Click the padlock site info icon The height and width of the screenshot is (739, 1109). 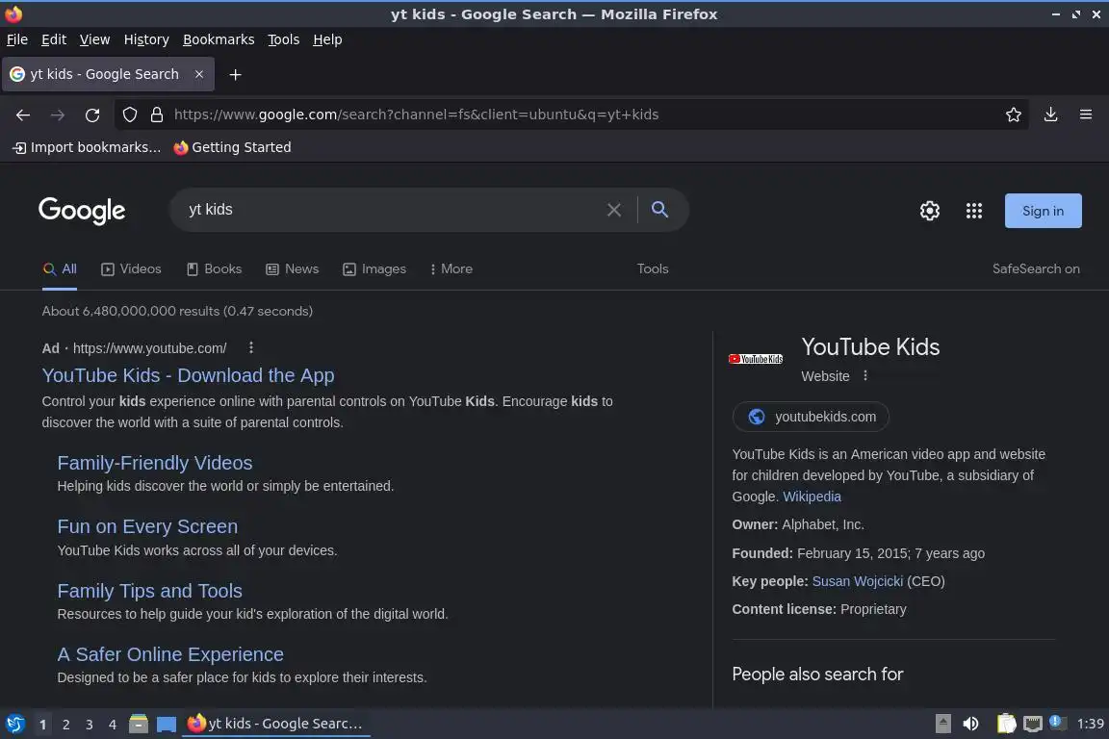[x=157, y=115]
